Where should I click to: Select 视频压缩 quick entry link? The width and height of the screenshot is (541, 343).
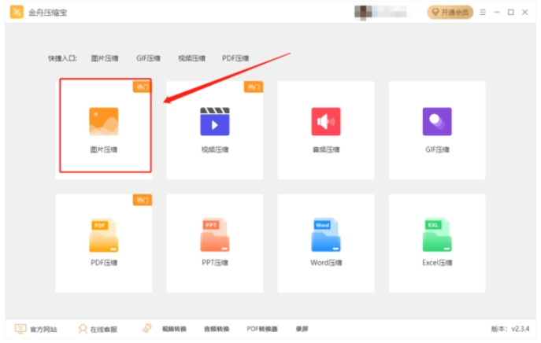[x=191, y=58]
